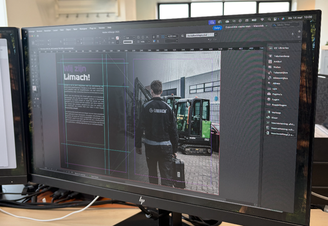Swap fill and stroke arrow in toolbox
The height and width of the screenshot is (226, 328).
[x=38, y=87]
